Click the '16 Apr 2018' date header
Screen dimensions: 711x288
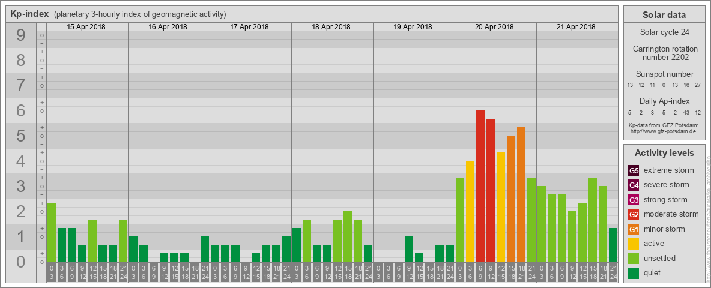point(168,27)
